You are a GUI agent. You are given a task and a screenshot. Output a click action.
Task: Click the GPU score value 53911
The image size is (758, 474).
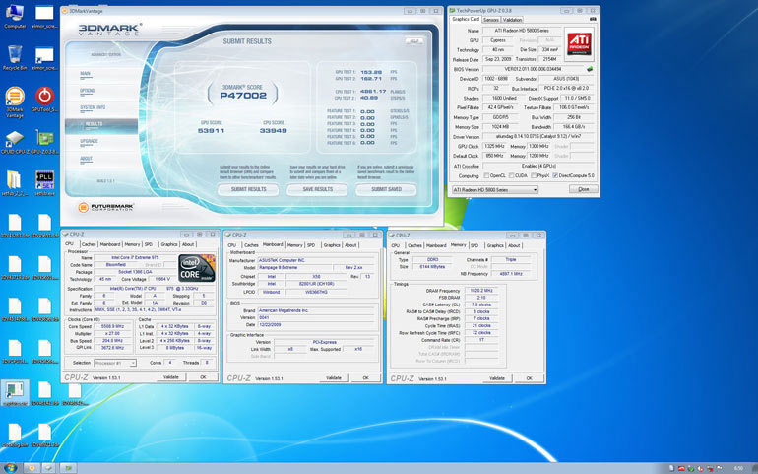pos(211,131)
